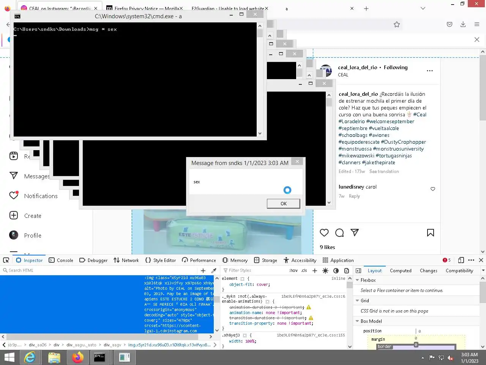Image resolution: width=486 pixels, height=365 pixels.
Task: Open the Firefox downloads arrow icon
Action: 463,24
